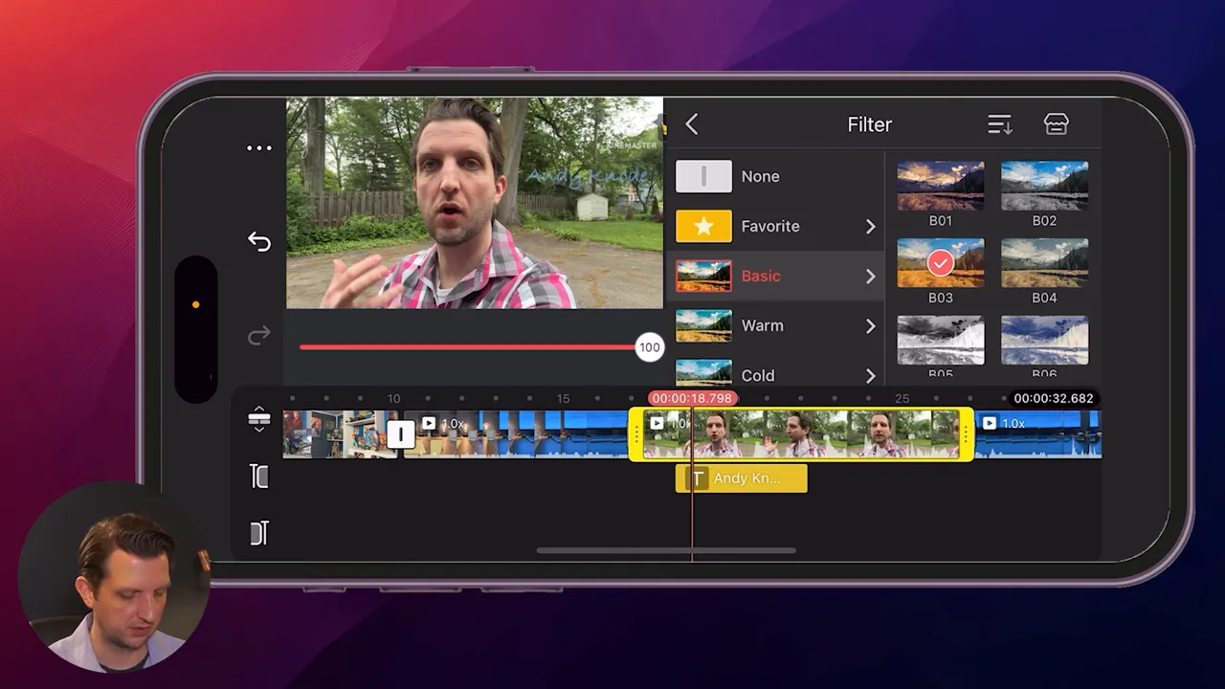Tap the play badge on the 1.0x video clip
This screenshot has width=1225, height=689.
tap(428, 423)
